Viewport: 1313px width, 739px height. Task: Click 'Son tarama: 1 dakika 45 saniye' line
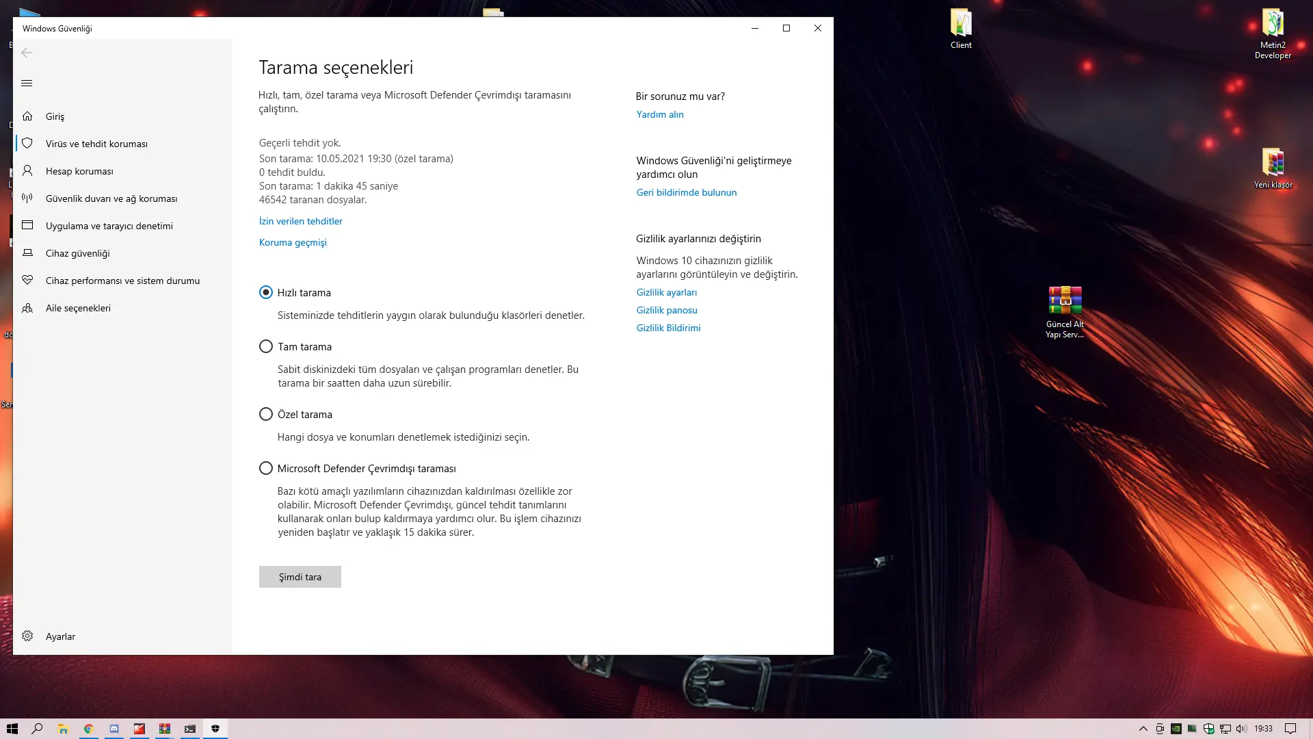328,186
